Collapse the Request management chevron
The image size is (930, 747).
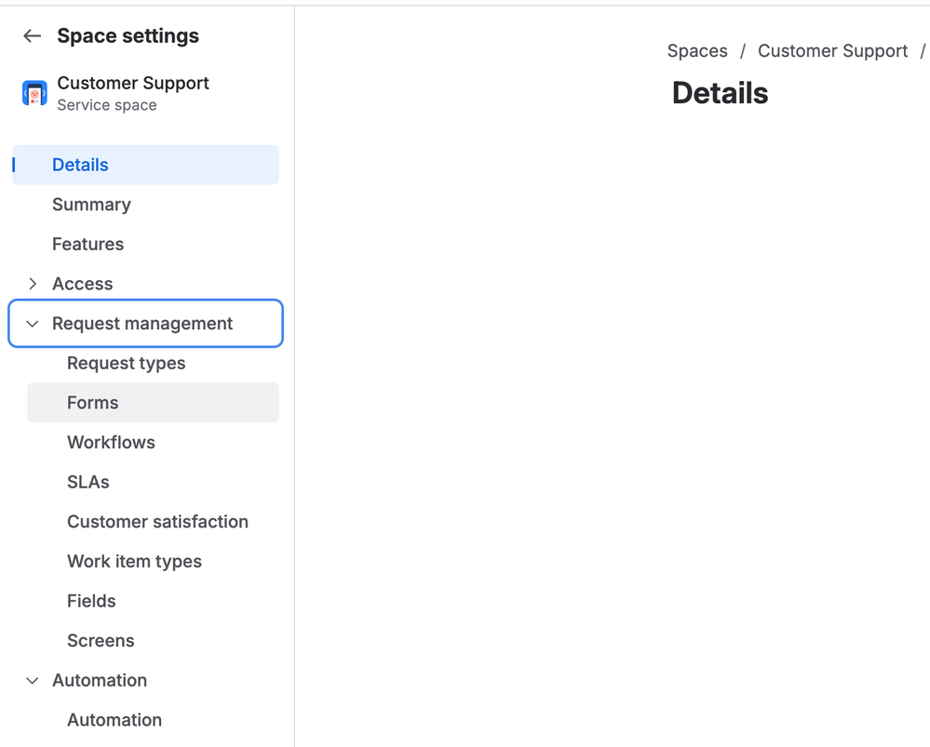click(x=33, y=324)
